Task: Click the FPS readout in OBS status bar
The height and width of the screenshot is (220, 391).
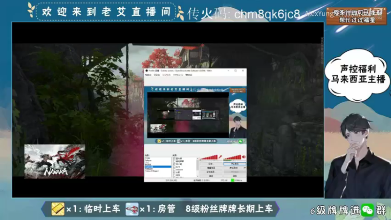Action: click(224, 180)
